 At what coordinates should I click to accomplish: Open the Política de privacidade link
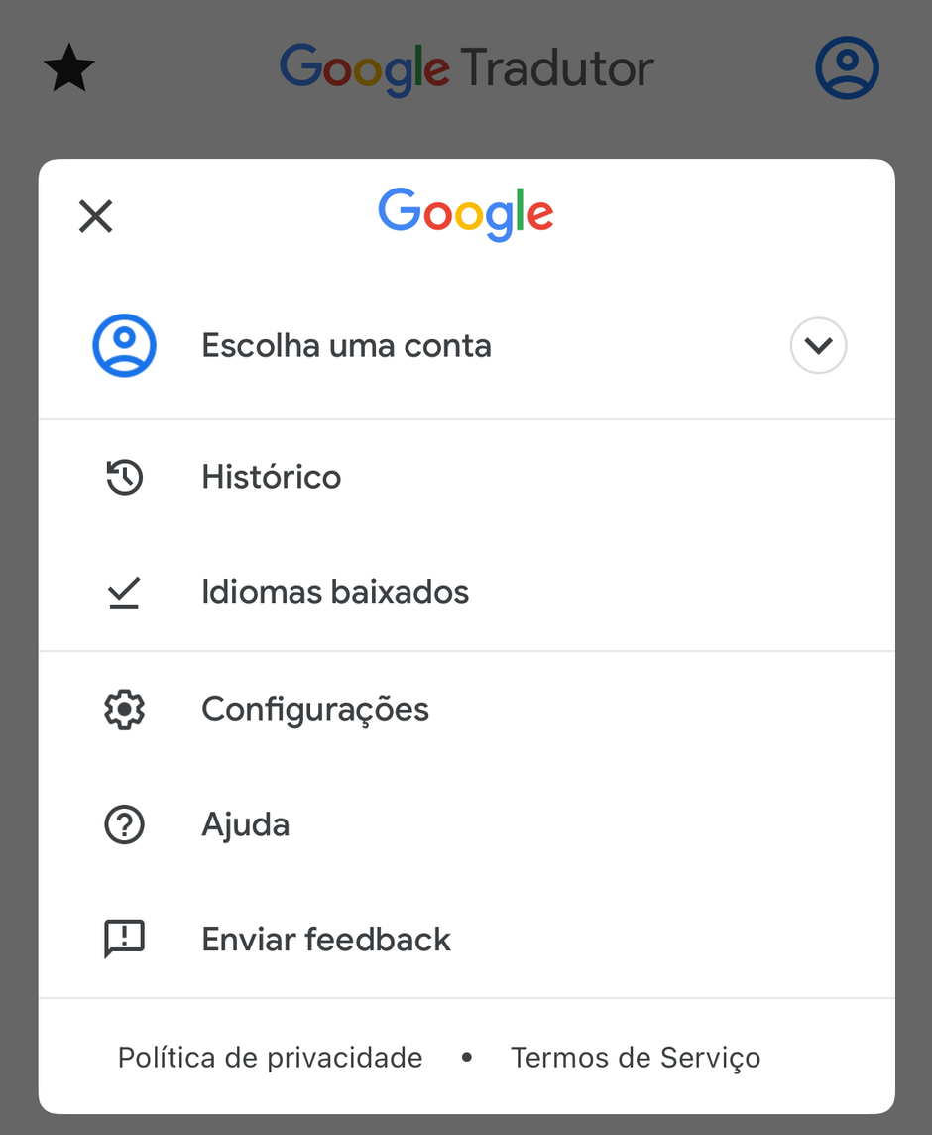click(x=270, y=1058)
